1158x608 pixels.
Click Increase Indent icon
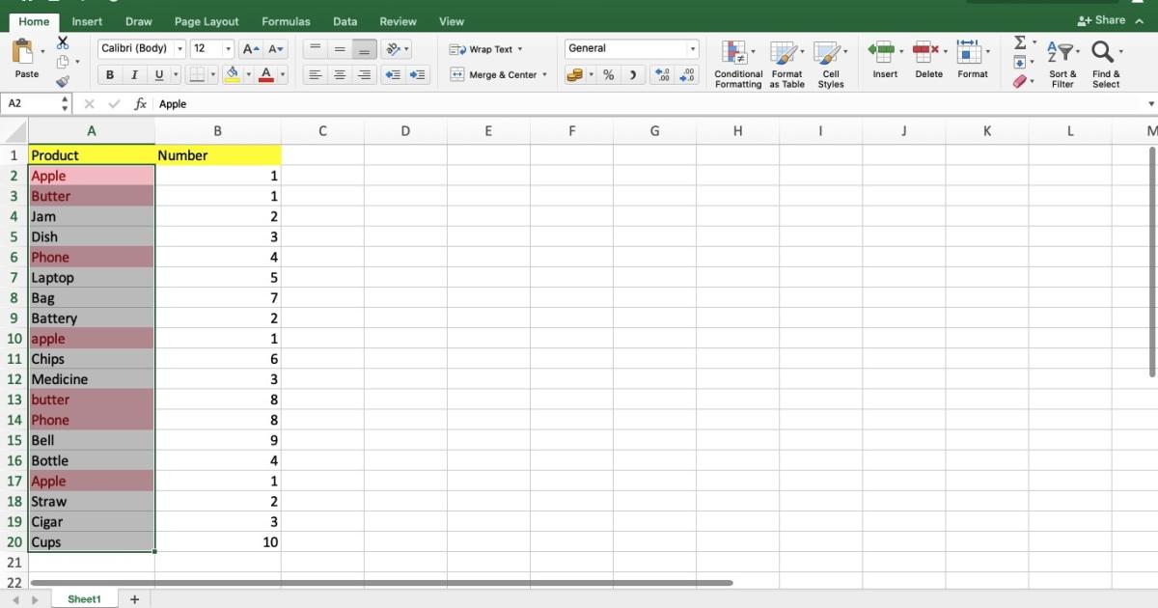tap(418, 74)
